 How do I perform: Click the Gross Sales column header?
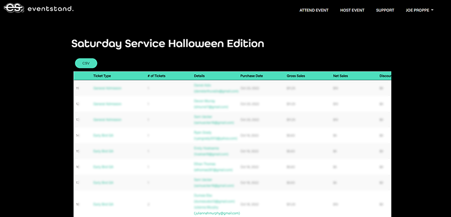click(295, 76)
